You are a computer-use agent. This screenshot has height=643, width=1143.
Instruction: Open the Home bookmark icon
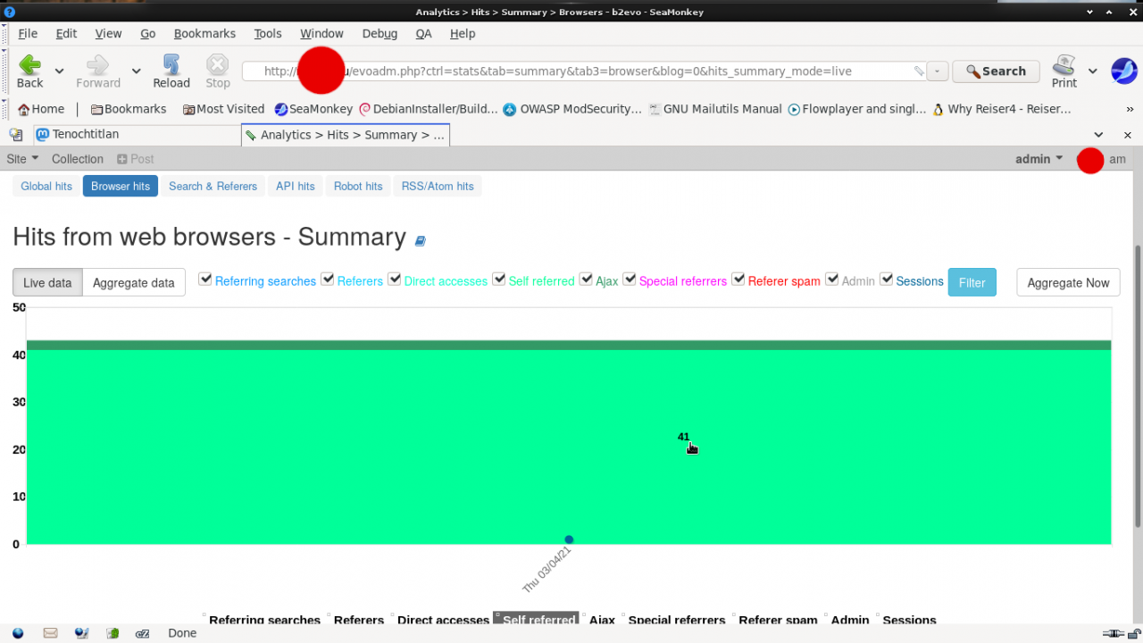coord(24,109)
